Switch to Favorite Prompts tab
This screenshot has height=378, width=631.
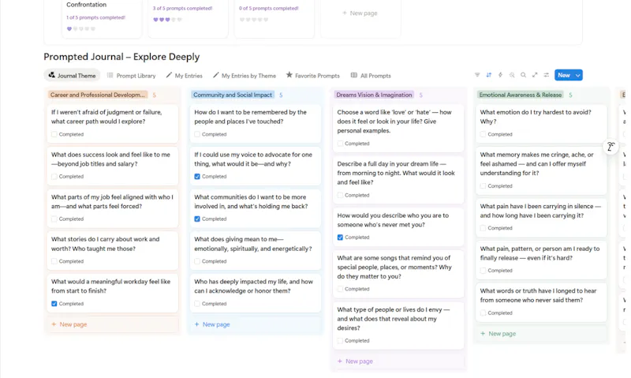click(312, 75)
